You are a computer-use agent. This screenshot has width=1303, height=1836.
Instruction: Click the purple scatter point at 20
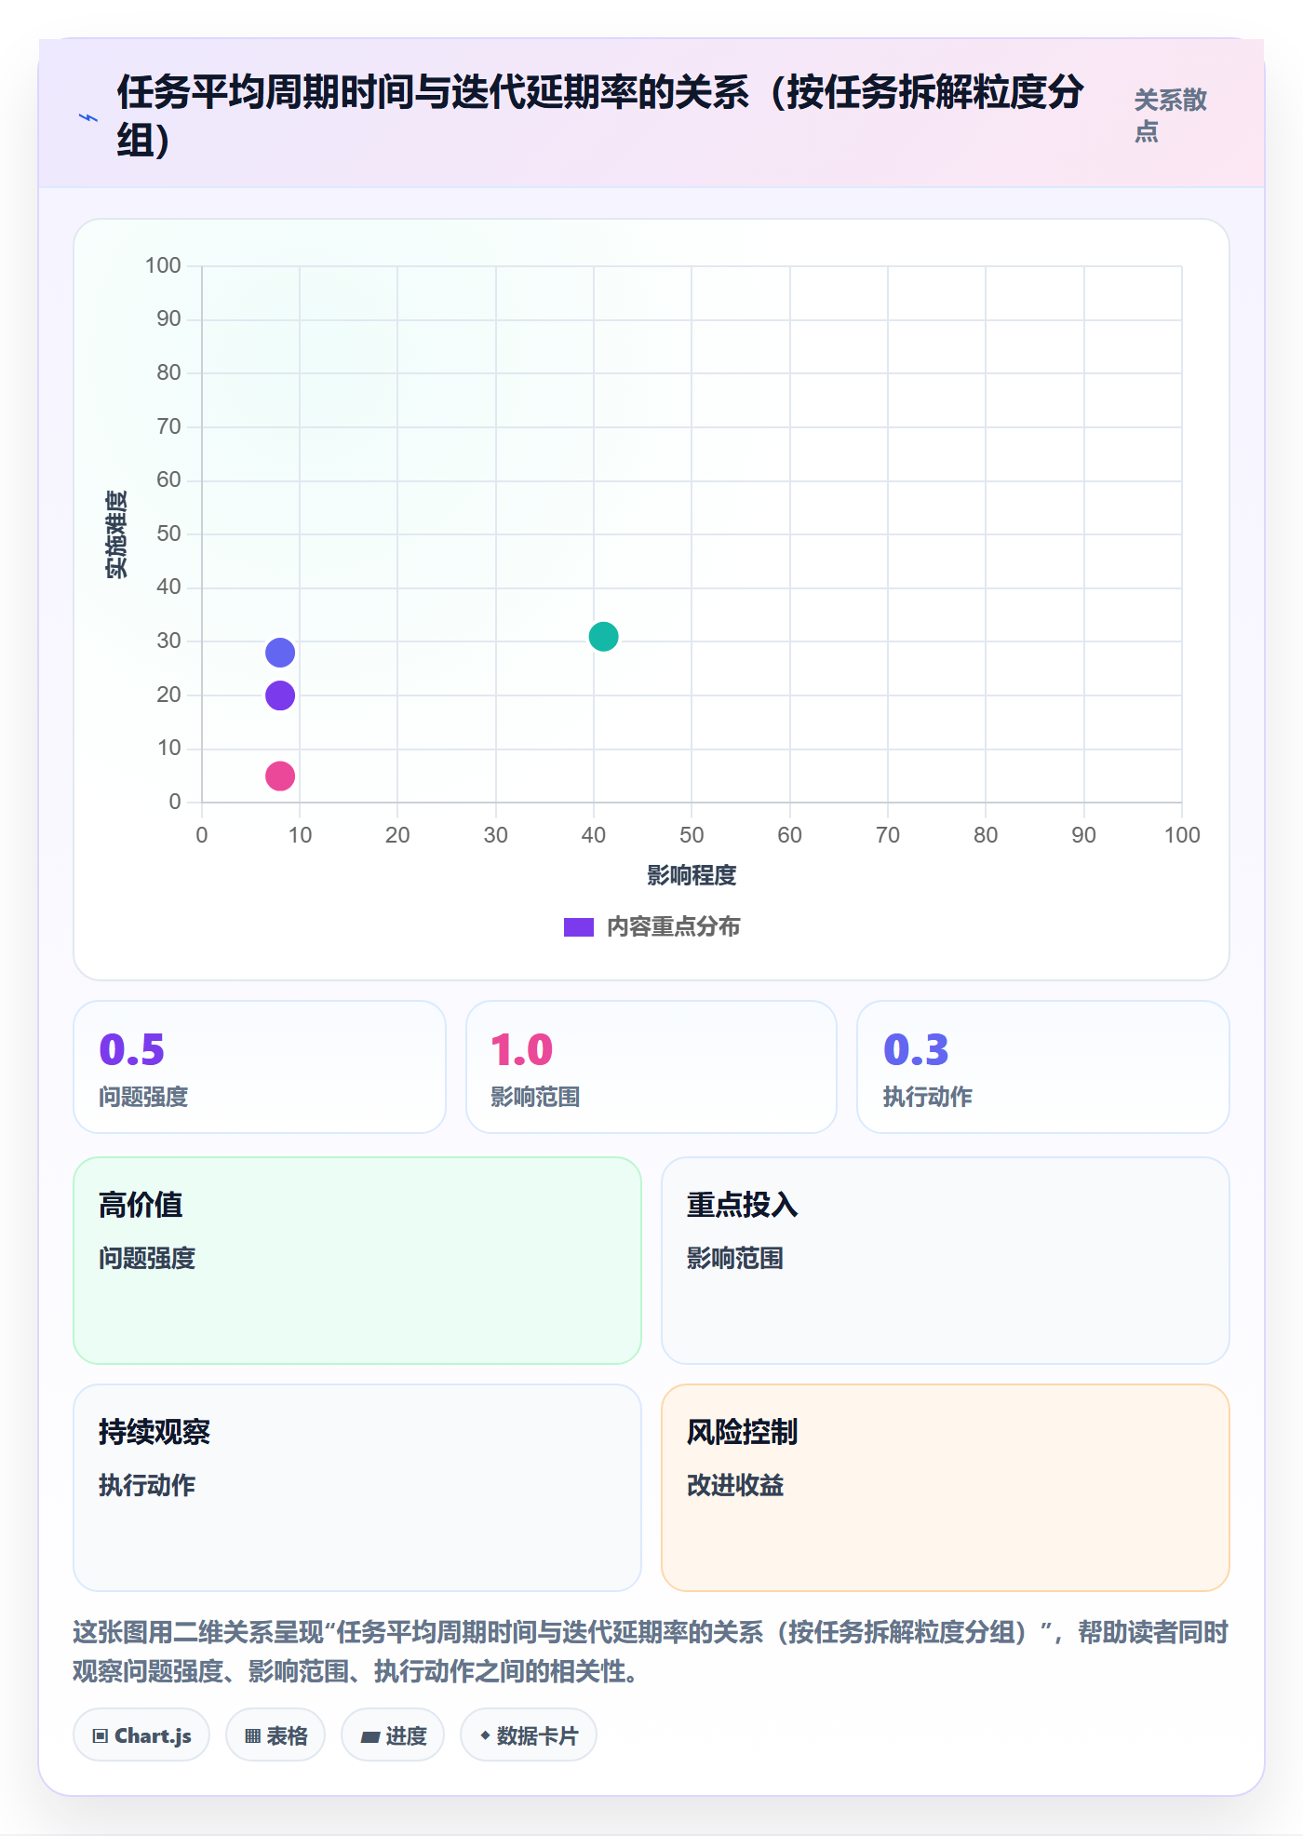pos(280,695)
